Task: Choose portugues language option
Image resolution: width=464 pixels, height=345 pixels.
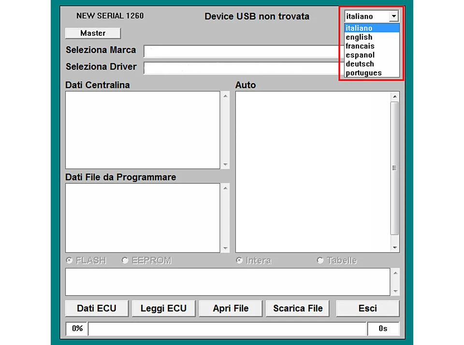Action: (x=372, y=73)
